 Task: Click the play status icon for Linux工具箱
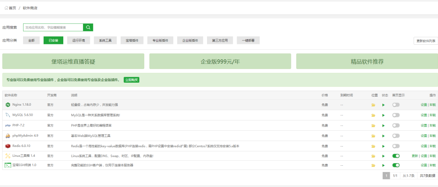coord(384,156)
